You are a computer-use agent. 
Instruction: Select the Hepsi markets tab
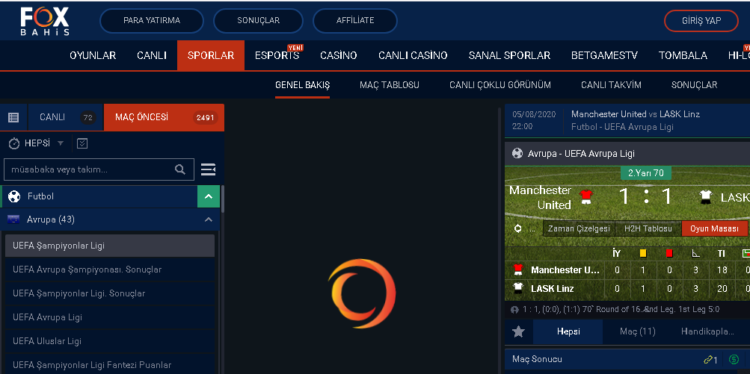pyautogui.click(x=568, y=331)
